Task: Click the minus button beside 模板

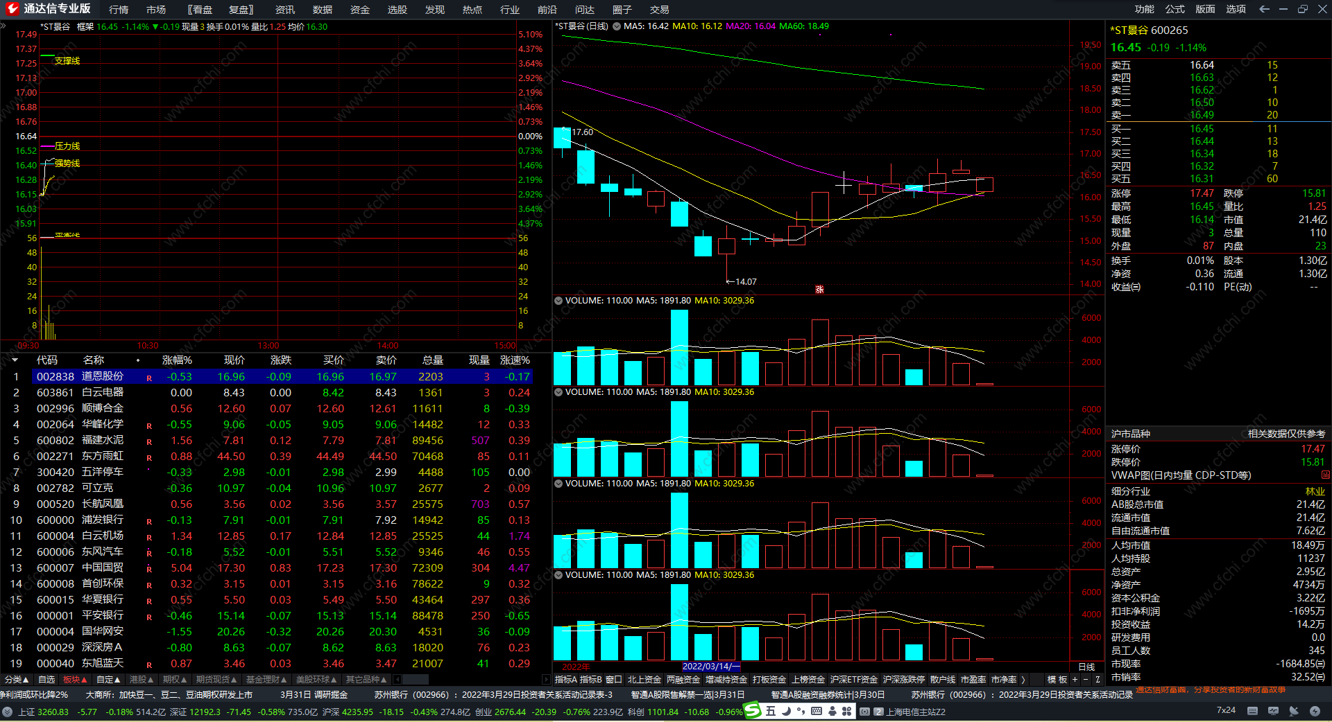Action: pyautogui.click(x=1086, y=680)
